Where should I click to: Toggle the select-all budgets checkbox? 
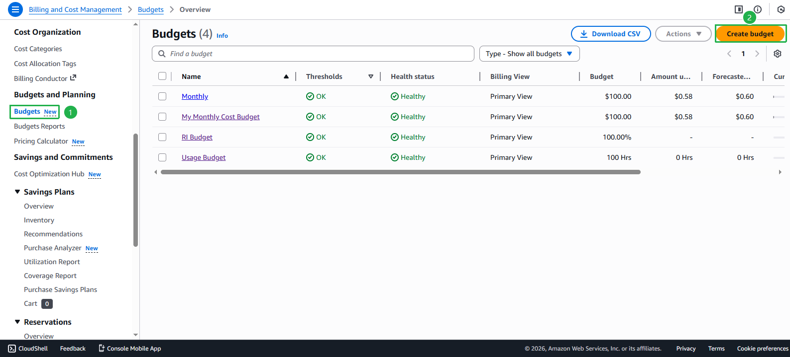162,76
